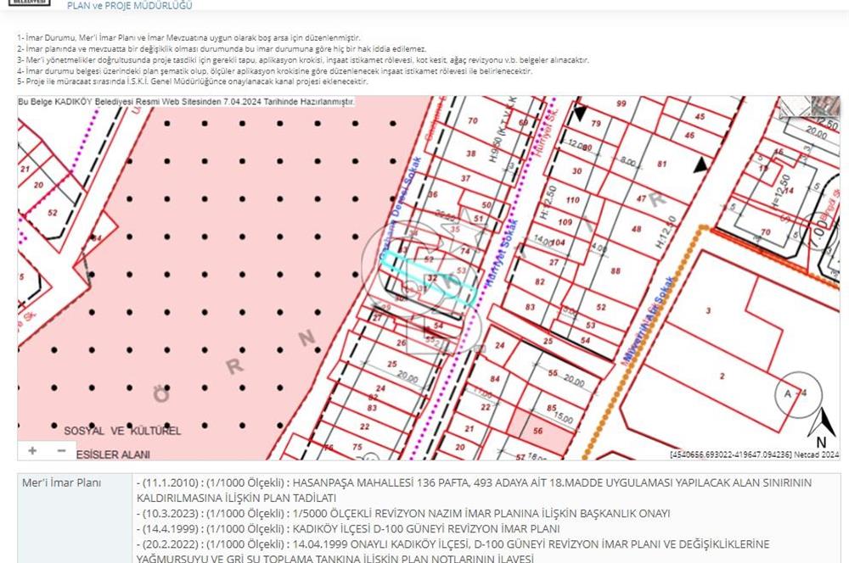Click parcel number 99 on the map
The height and width of the screenshot is (563, 849).
pos(621,103)
